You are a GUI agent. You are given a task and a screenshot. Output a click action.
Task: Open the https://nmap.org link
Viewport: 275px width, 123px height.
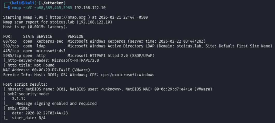coord(57,17)
